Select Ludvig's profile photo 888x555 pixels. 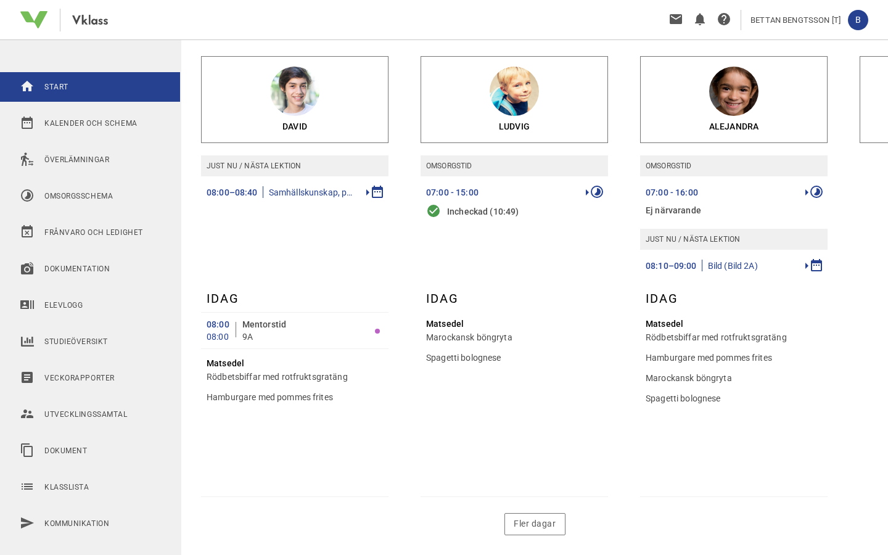click(514, 91)
